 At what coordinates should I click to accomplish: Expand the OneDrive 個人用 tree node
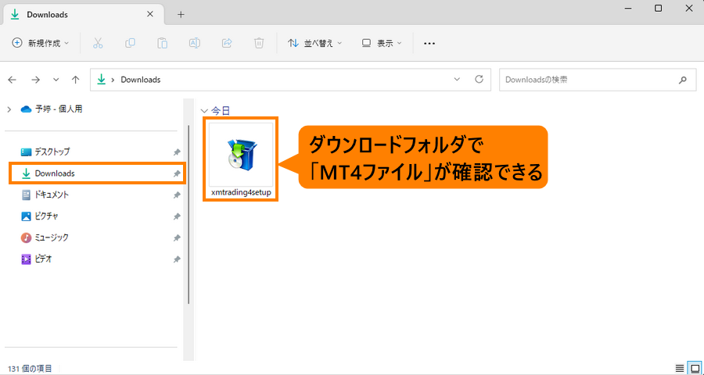coord(9,109)
